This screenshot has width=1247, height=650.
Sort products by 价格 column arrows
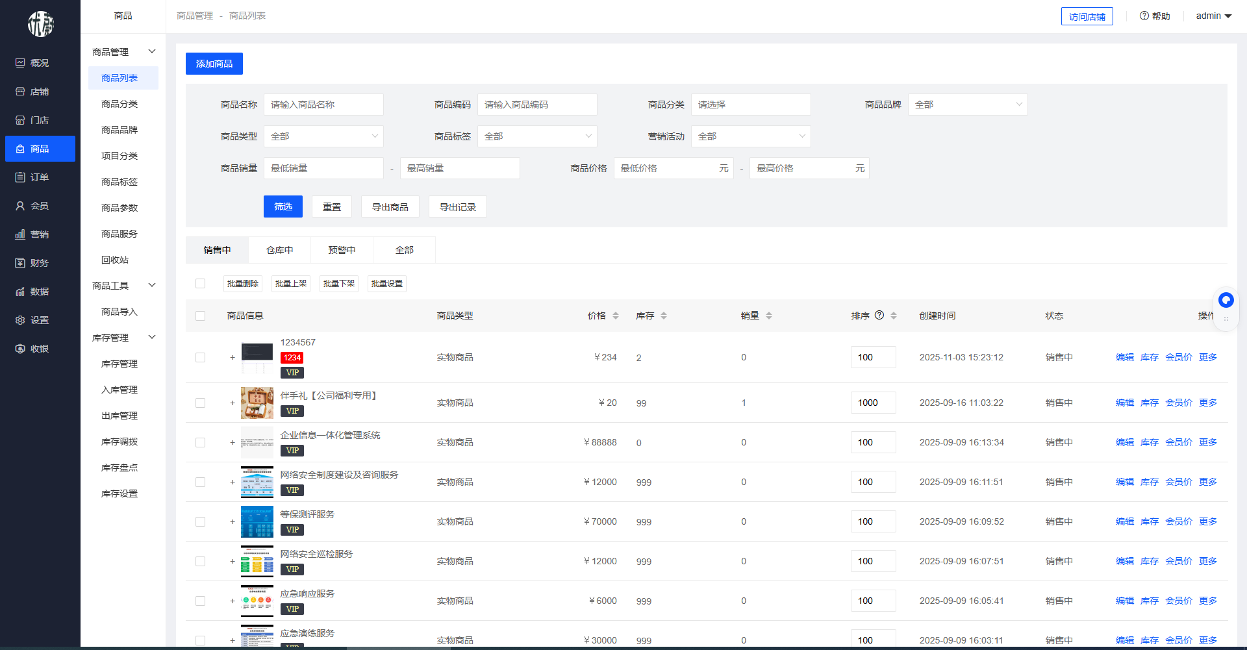point(615,316)
